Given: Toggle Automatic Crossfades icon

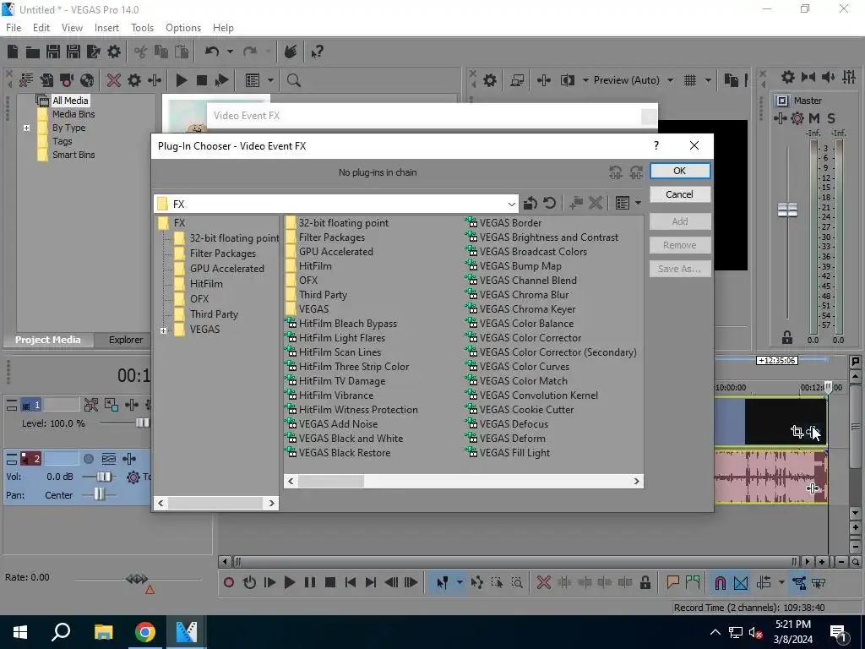Looking at the screenshot, I should pos(741,582).
